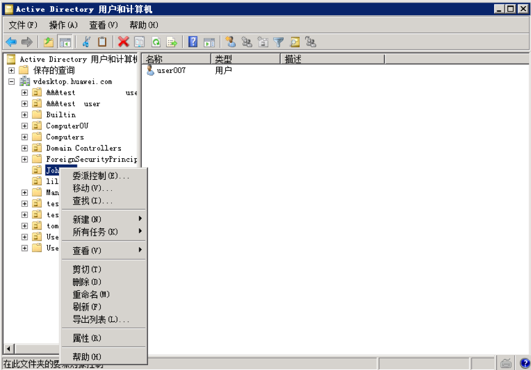Click the Export List icon

[172, 42]
